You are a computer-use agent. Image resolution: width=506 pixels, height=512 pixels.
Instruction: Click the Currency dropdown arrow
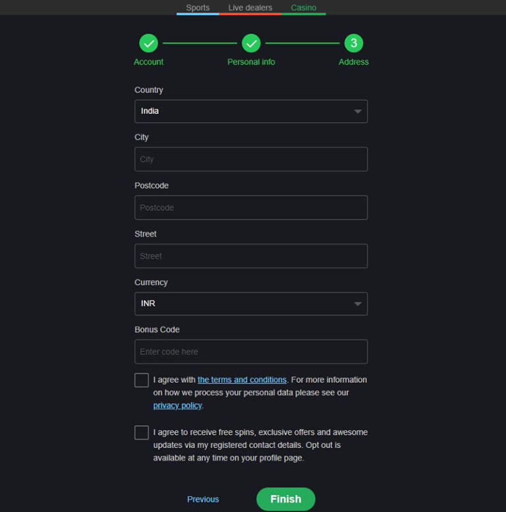click(x=358, y=304)
